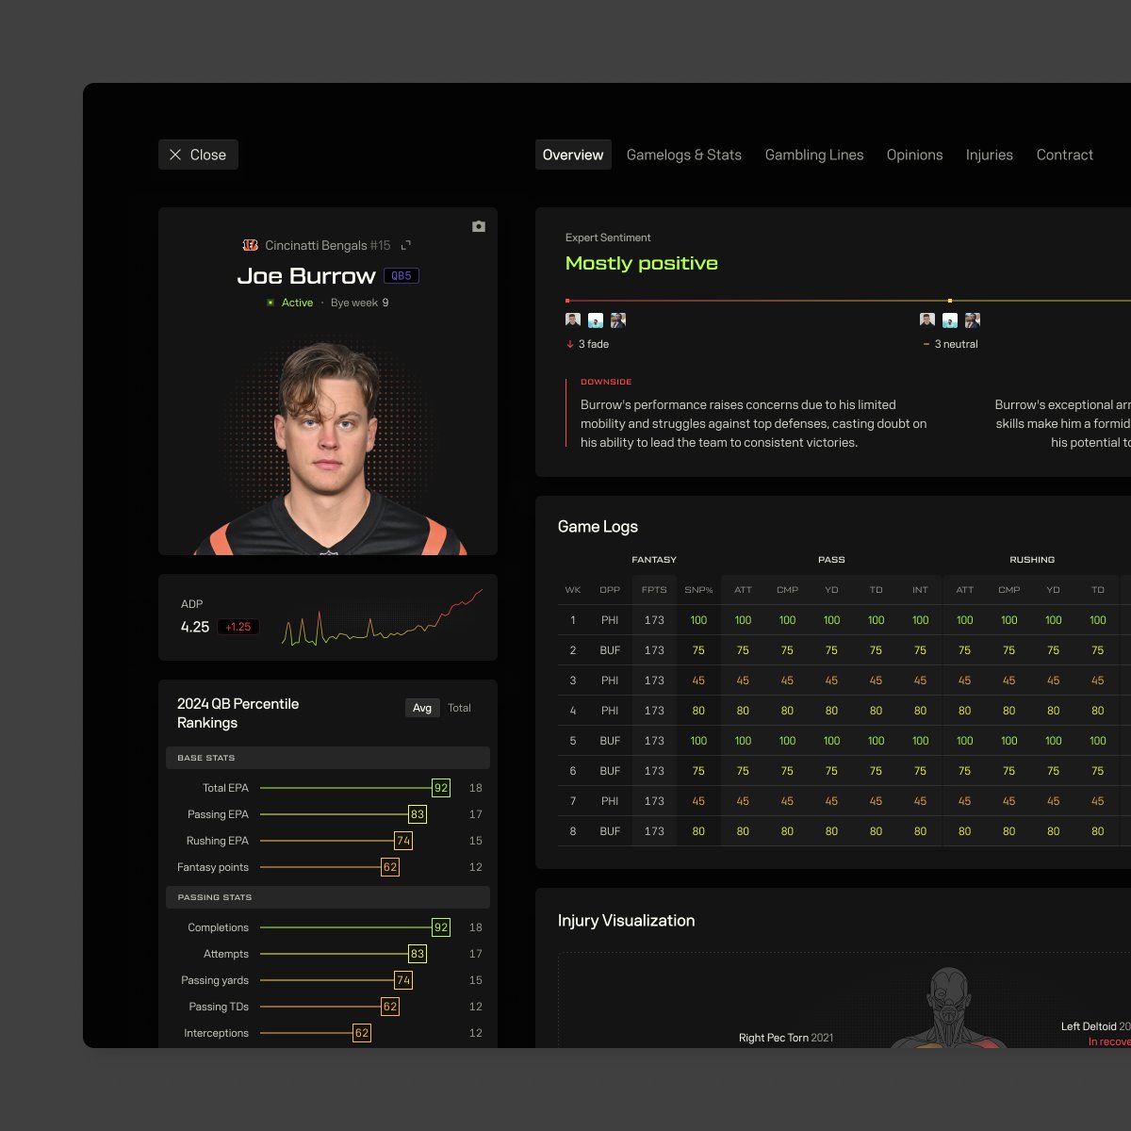1131x1131 pixels.
Task: Click the week 2 BUF game log row
Action: [844, 650]
